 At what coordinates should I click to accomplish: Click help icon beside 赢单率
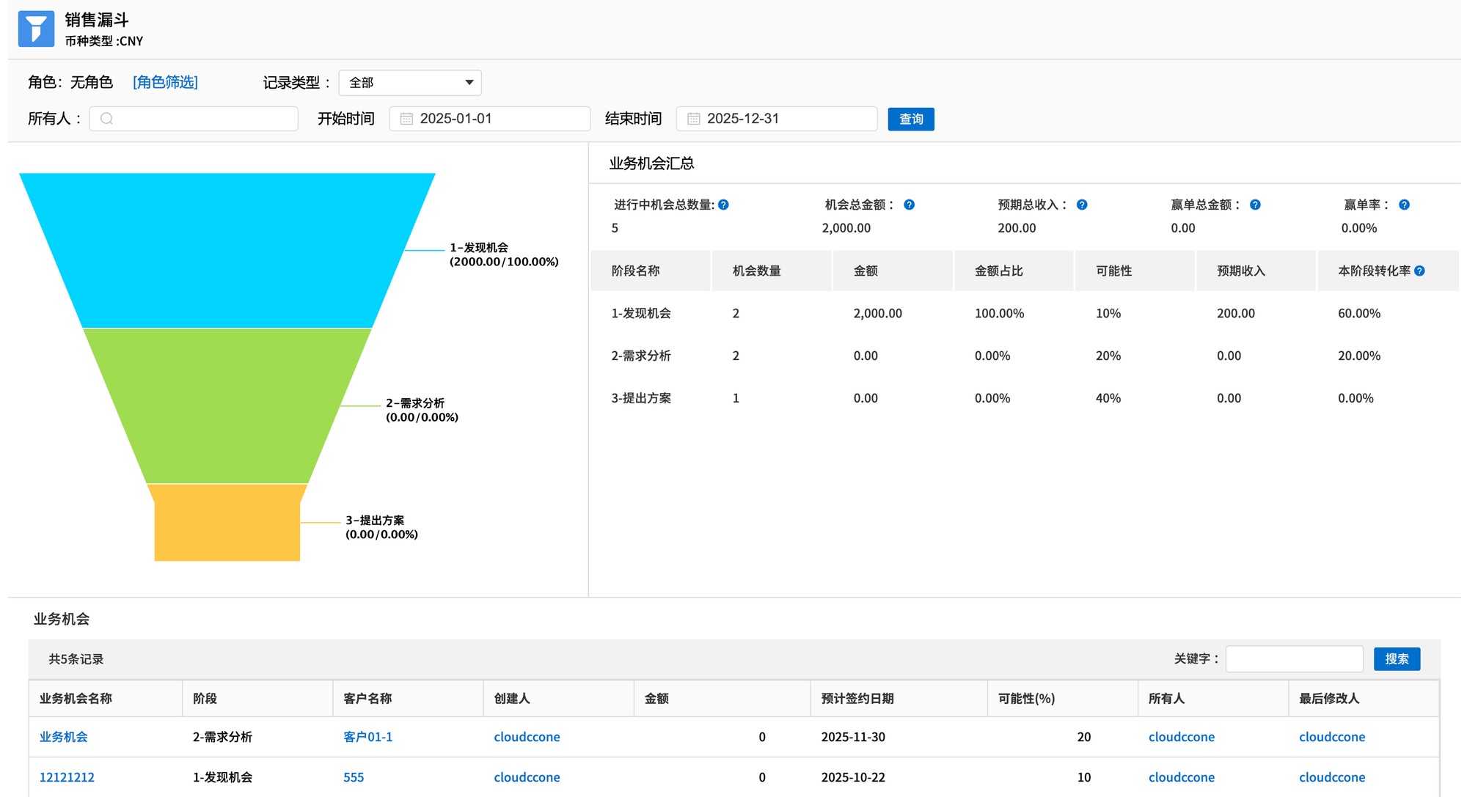pyautogui.click(x=1404, y=205)
